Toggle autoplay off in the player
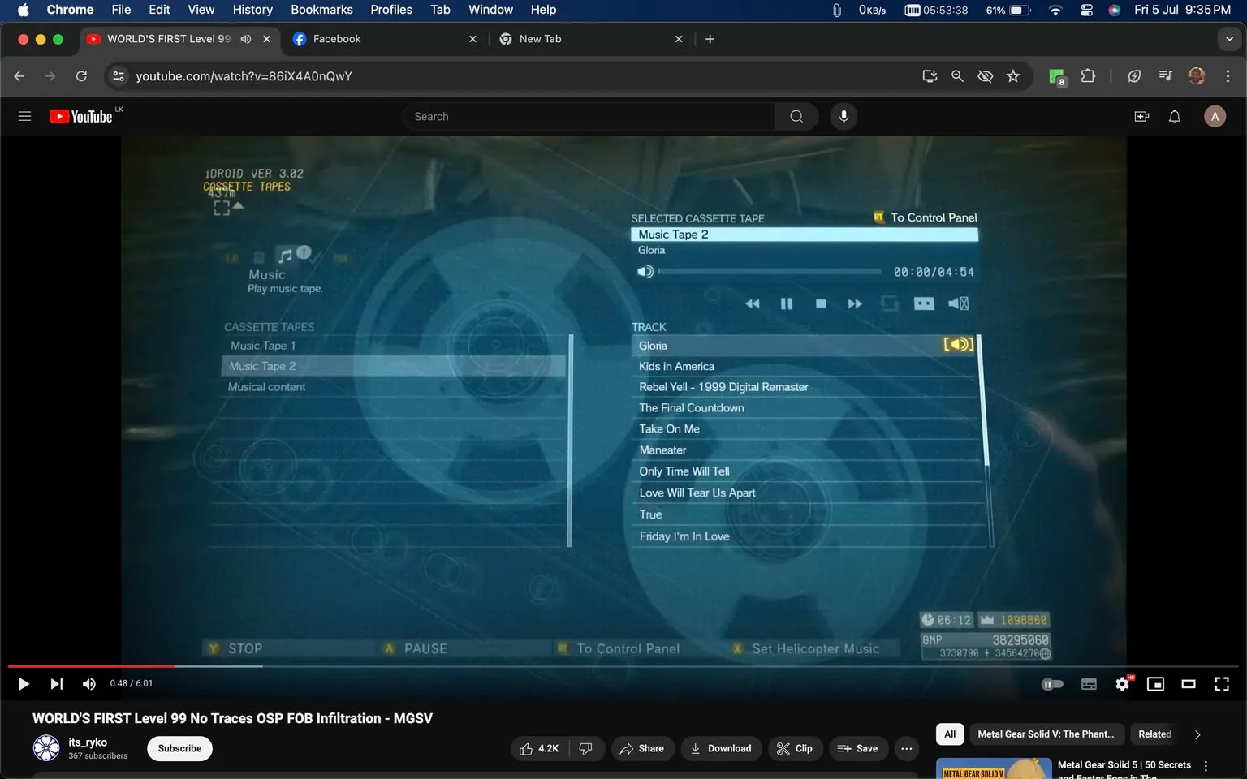1247x779 pixels. click(x=1052, y=683)
